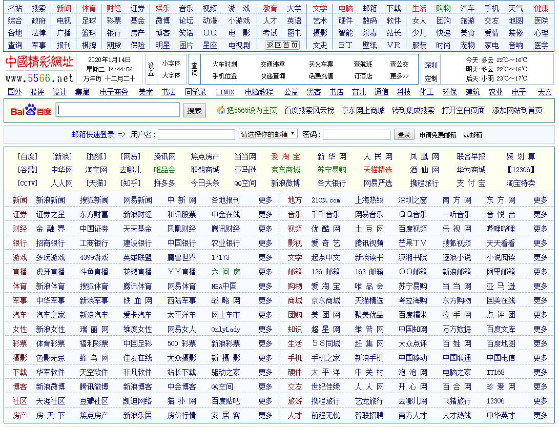Click 申请免费邮箱 link
The height and width of the screenshot is (427, 559).
[438, 135]
